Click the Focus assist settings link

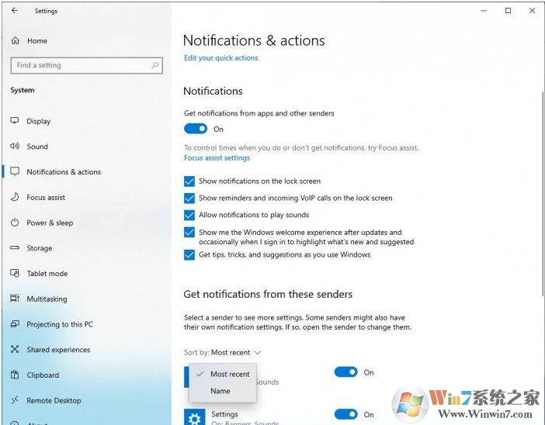(217, 158)
